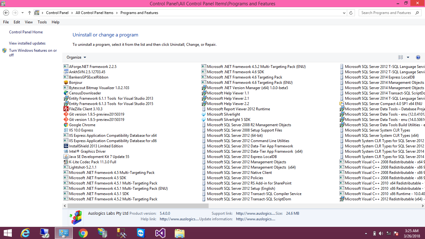Open Turn Windows features on or off
This screenshot has height=239, width=425.
point(33,53)
